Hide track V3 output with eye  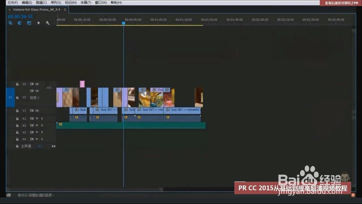37,84
